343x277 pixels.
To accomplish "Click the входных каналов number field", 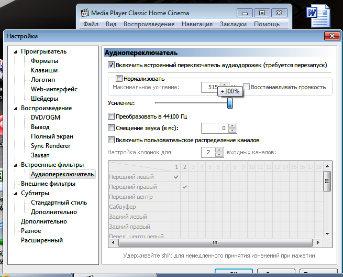I will pos(208,152).
